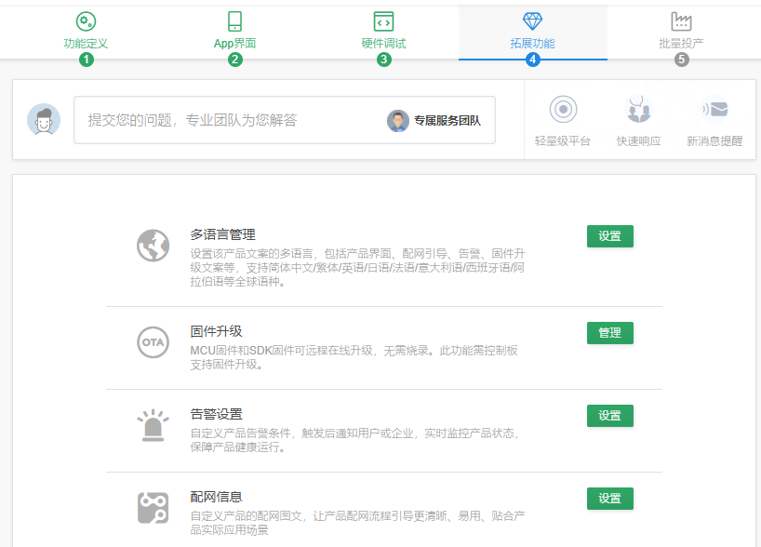Click the 轻量级平台 target icon
Viewport: 761px width, 547px height.
tap(562, 108)
